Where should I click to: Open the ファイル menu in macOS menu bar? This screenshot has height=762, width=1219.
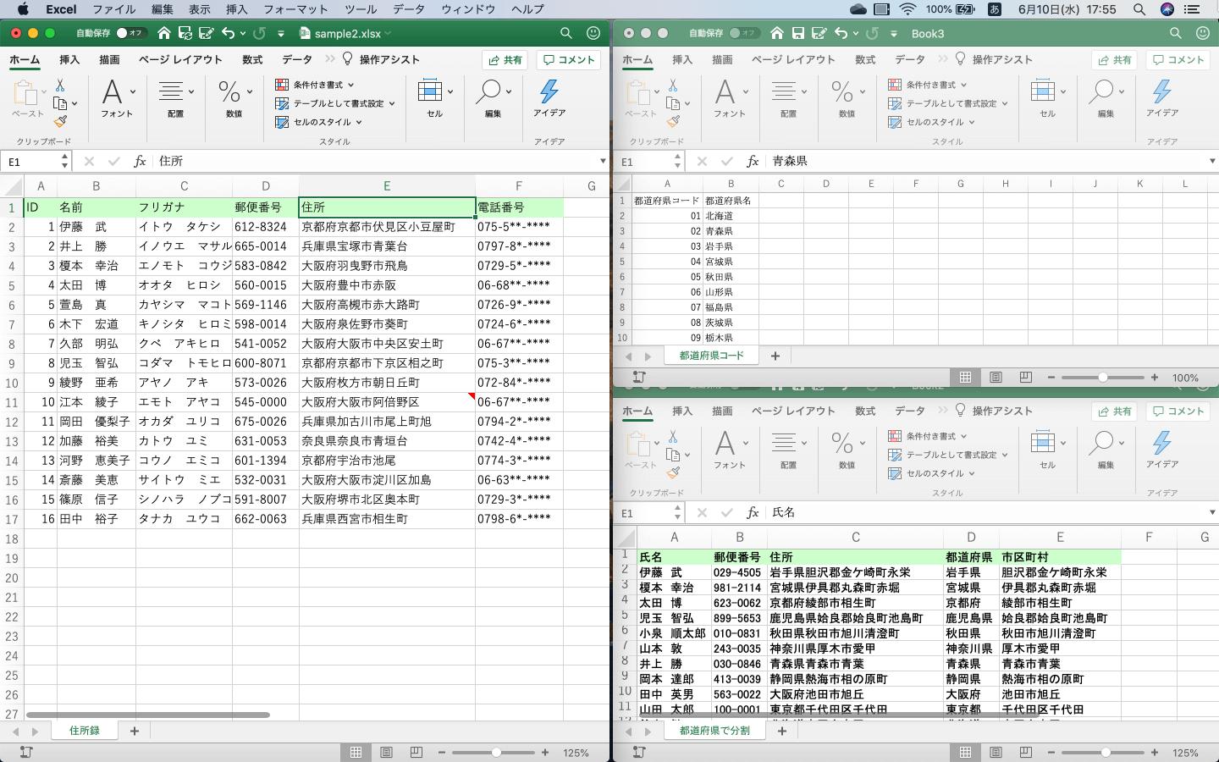click(114, 9)
